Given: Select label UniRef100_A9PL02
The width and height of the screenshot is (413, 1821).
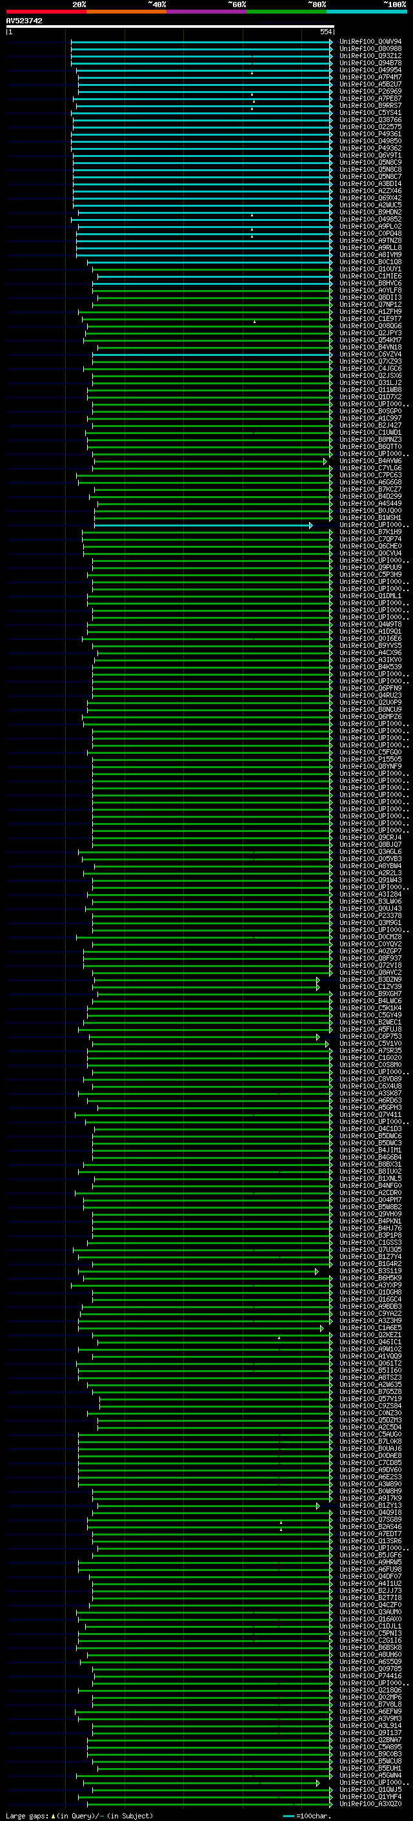Looking at the screenshot, I should point(370,226).
